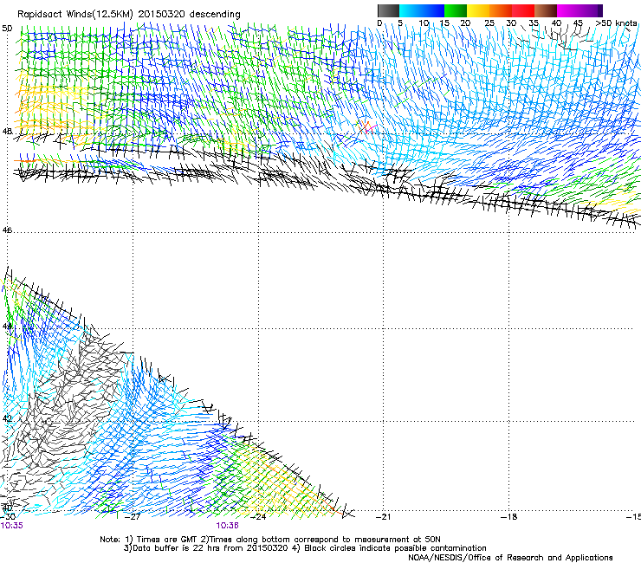Click the green 15-20 knots legend swatch
The height and width of the screenshot is (563, 641).
click(456, 10)
